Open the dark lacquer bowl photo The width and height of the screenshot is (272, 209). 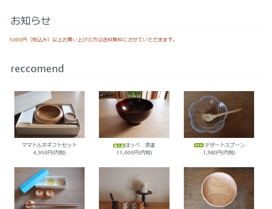click(134, 114)
